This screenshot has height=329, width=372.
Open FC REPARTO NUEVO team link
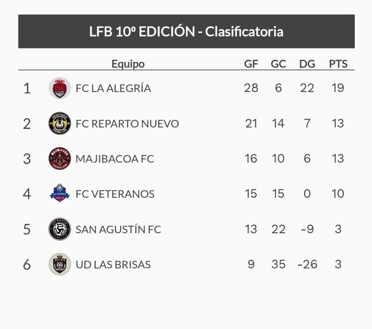coord(127,124)
